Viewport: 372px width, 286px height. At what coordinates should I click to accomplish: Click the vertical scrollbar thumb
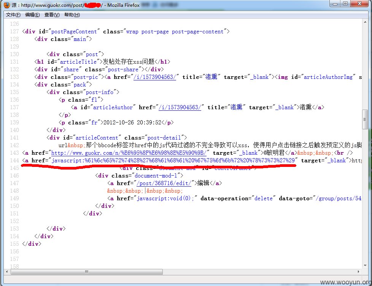[x=365, y=119]
